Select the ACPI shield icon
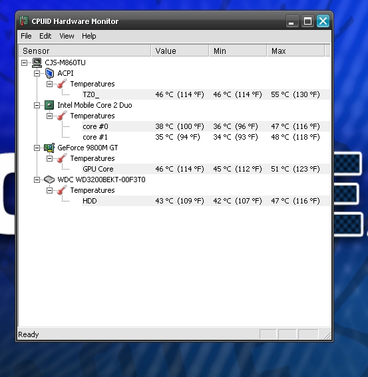The image size is (368, 377). 49,73
